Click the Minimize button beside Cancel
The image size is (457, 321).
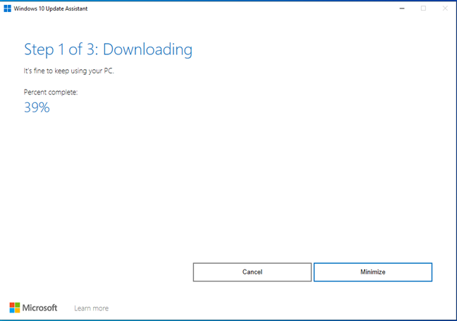[373, 272]
